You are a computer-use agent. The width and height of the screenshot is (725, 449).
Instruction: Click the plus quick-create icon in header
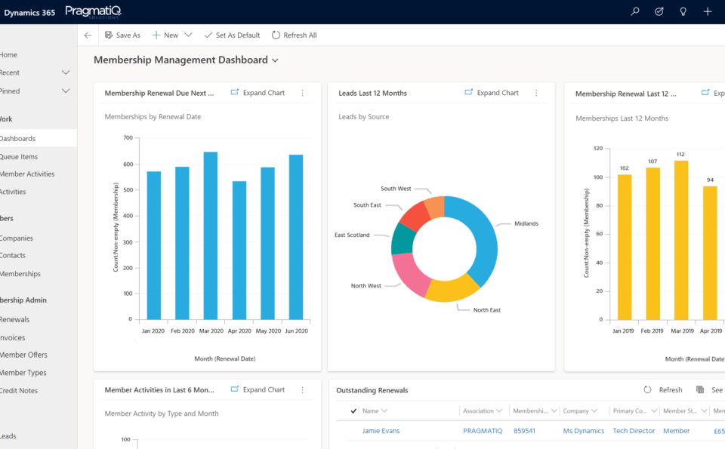708,11
